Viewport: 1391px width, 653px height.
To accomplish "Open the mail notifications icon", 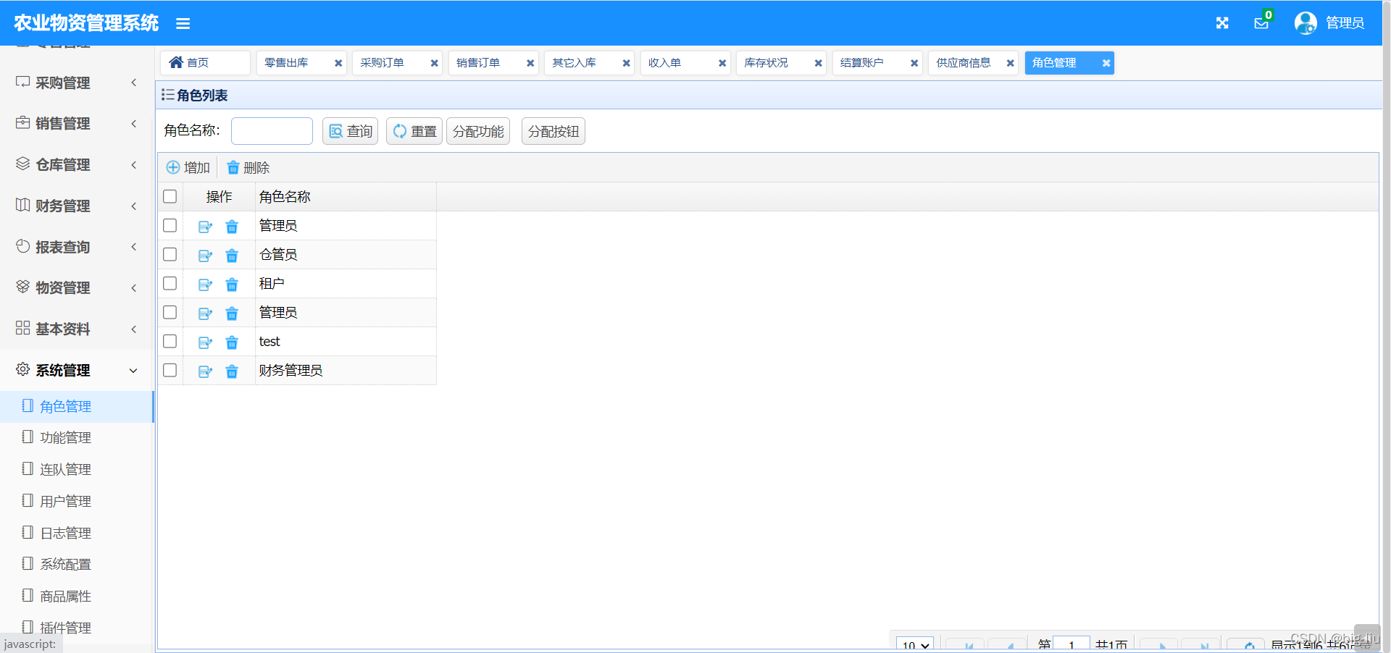I will point(1261,23).
